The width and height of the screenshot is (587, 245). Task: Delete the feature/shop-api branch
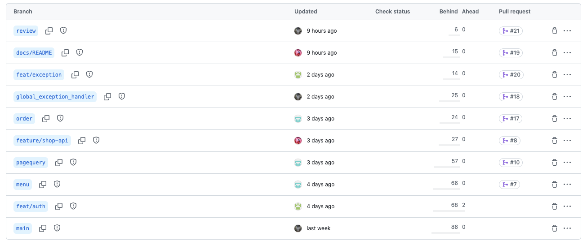pyautogui.click(x=555, y=141)
